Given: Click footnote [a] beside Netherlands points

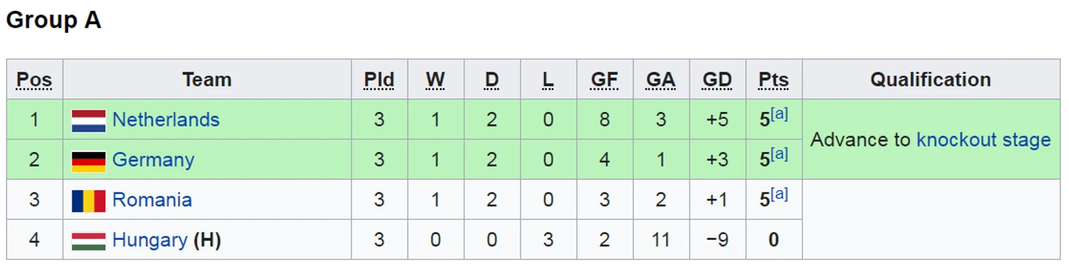Looking at the screenshot, I should pos(779,114).
